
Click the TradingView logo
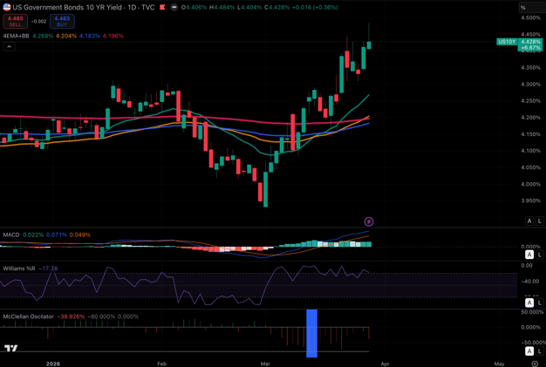pos(10,348)
